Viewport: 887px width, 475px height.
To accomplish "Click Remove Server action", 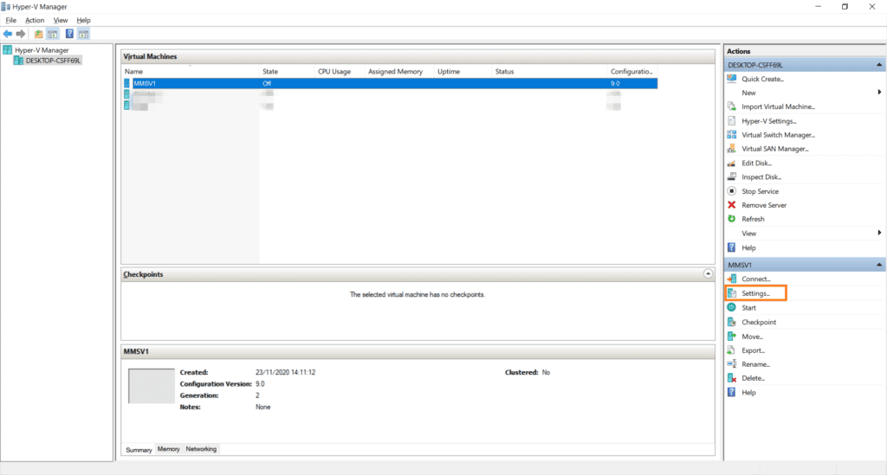I will click(x=764, y=205).
